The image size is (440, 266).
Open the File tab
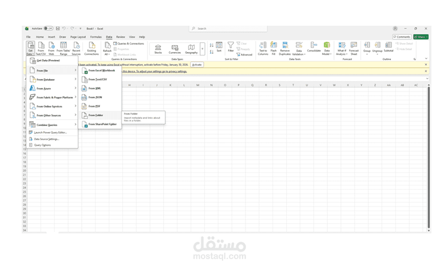tap(29, 37)
